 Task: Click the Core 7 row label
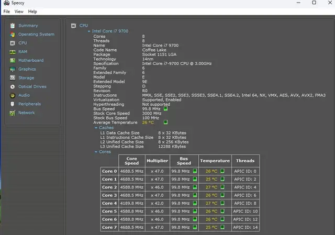click(109, 227)
